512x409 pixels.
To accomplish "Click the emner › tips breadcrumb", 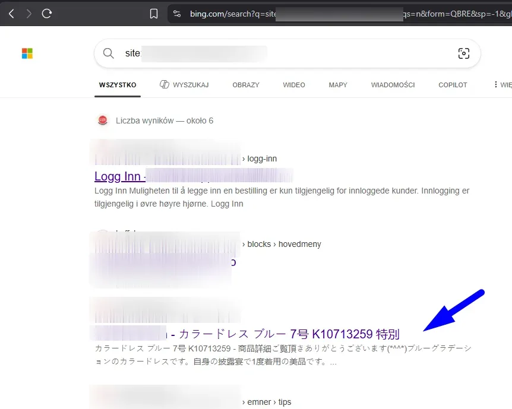I will point(267,402).
